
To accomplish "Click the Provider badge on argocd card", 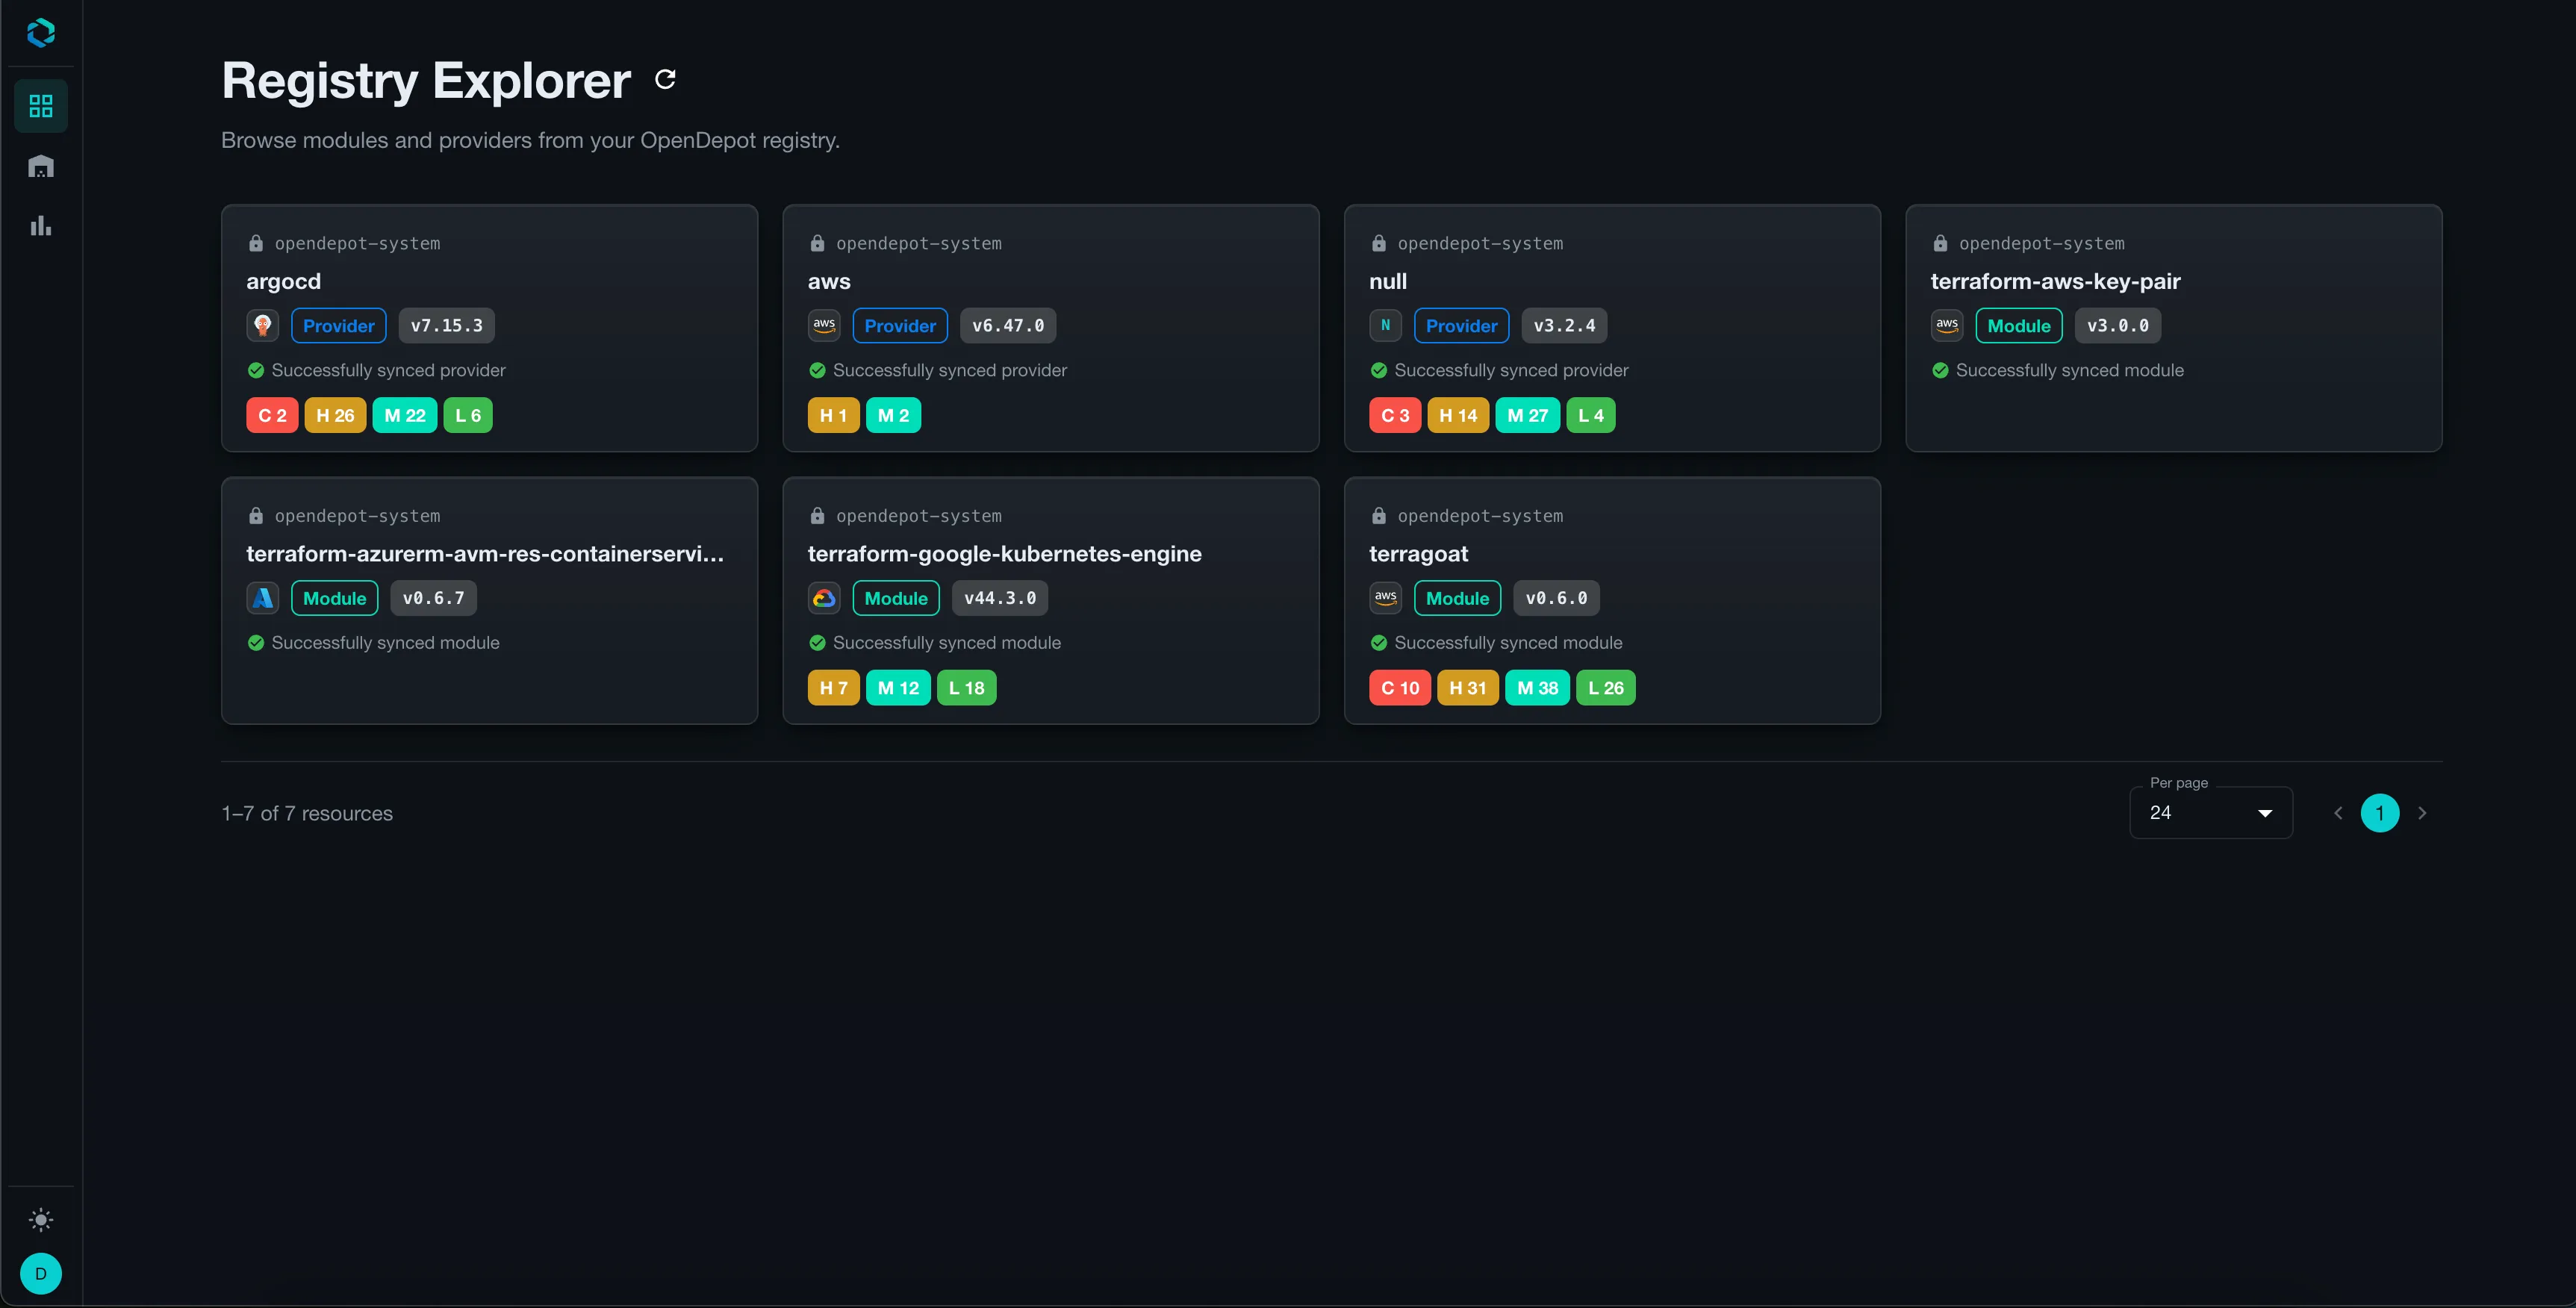I will tap(339, 326).
